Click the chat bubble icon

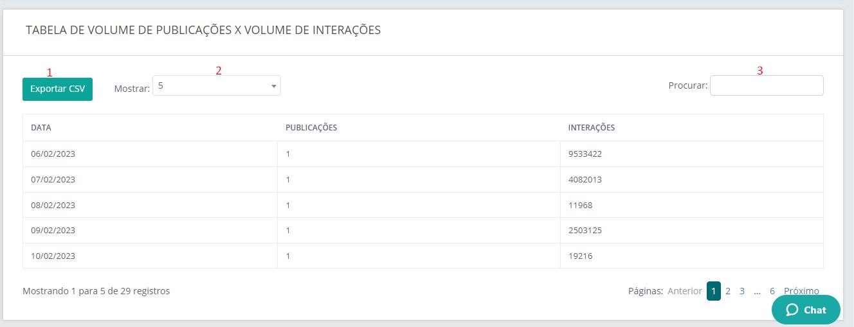click(792, 310)
